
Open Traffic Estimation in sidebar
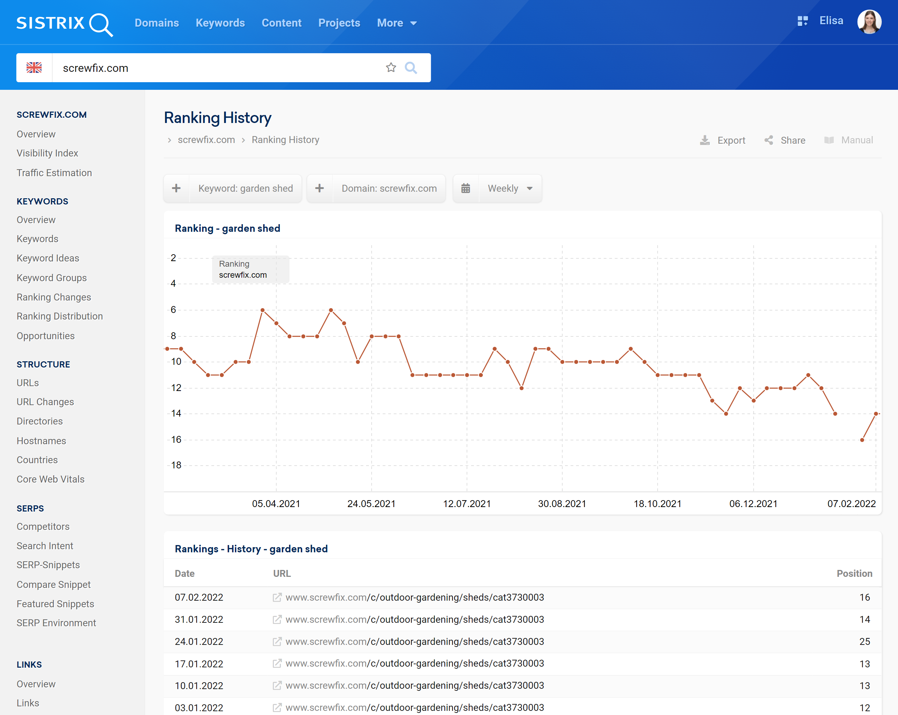coord(54,173)
